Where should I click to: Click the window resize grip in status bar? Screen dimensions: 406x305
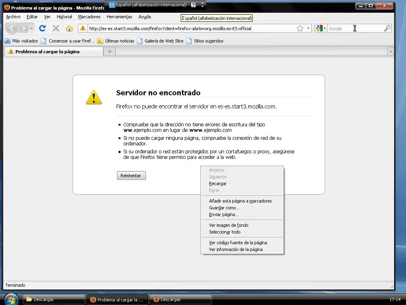(391, 286)
